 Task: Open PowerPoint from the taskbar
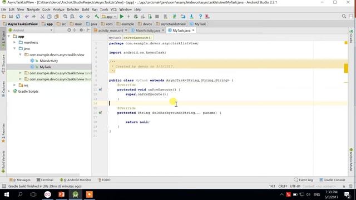coord(62,194)
